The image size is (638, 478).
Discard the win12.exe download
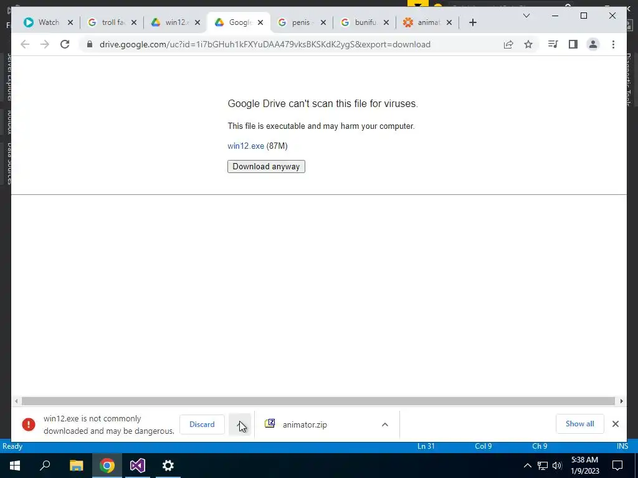[202, 424]
